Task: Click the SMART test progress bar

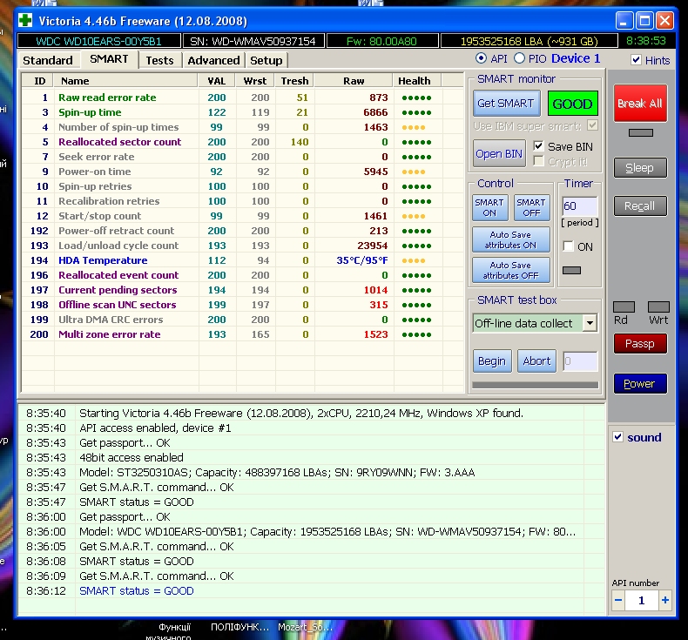Action: 535,384
